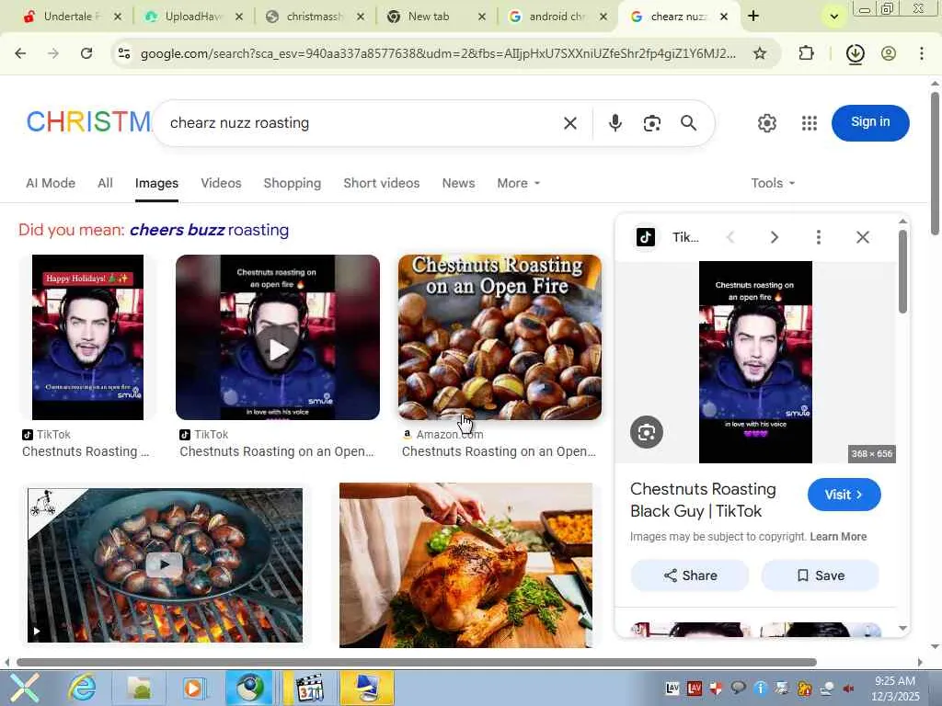Open the preview panel three-dot options
The height and width of the screenshot is (706, 942).
tap(818, 237)
